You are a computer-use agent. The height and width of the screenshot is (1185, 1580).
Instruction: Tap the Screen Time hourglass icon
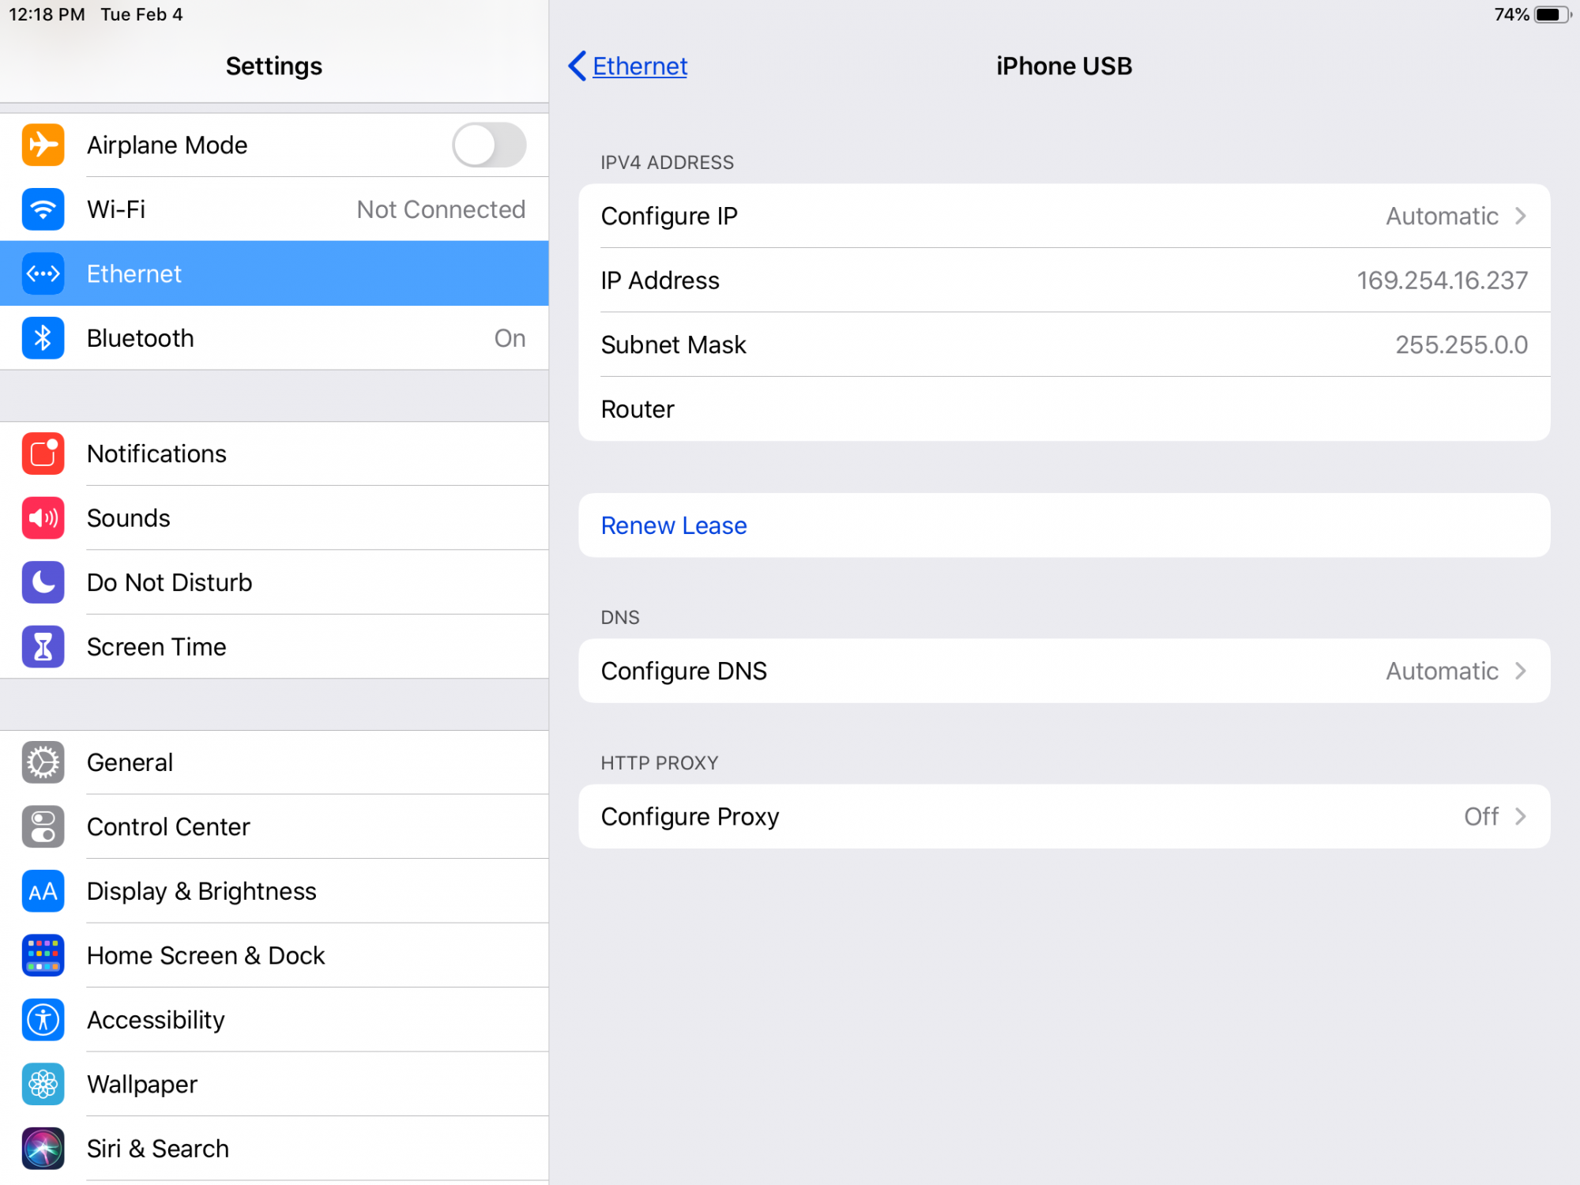point(43,647)
